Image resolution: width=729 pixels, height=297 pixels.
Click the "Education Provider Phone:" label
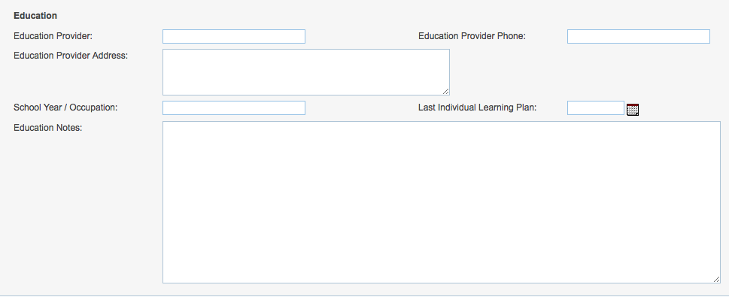(472, 36)
